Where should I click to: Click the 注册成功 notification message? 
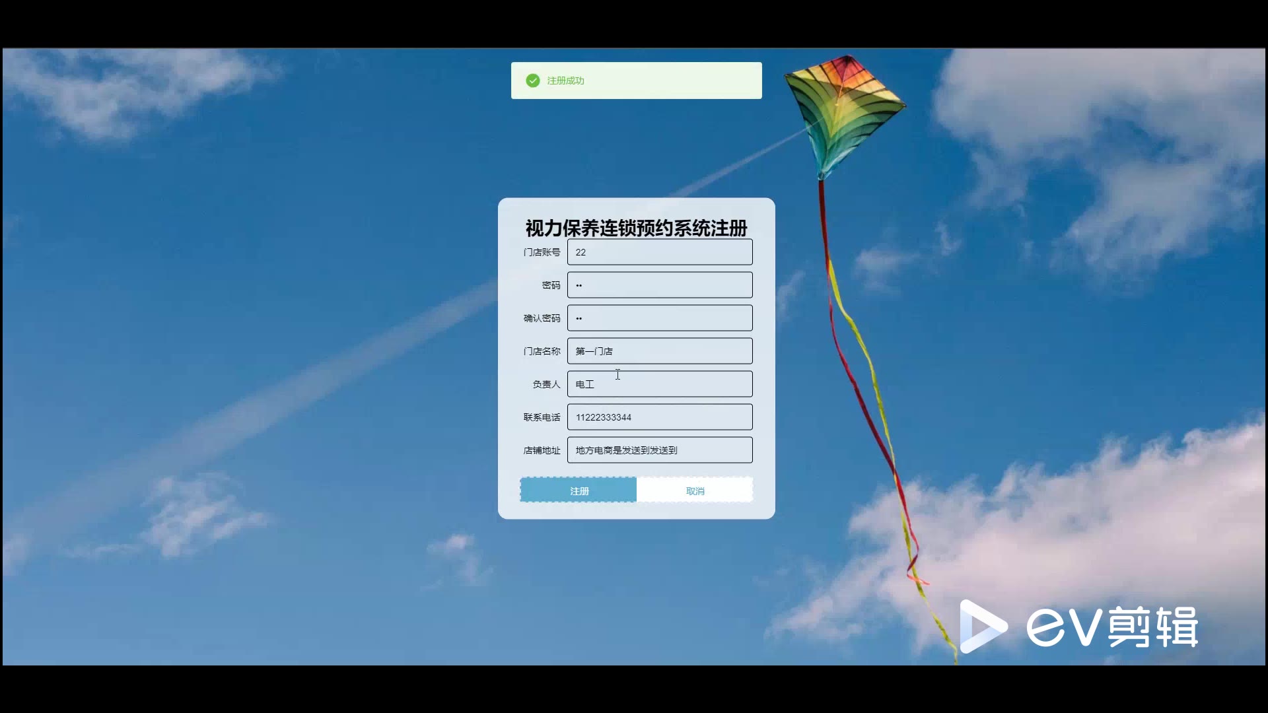pos(565,81)
